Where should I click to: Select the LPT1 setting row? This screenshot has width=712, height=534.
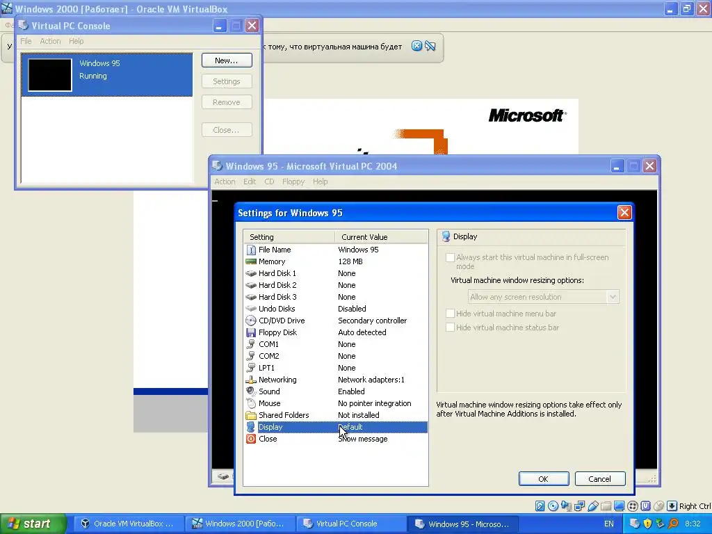coord(336,368)
